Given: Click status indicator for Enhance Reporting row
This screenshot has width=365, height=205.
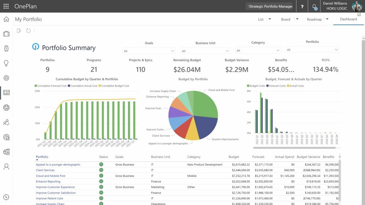Looking at the screenshot, I should pos(101,181).
